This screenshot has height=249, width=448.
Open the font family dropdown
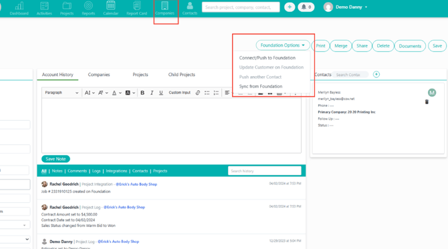pos(103,93)
